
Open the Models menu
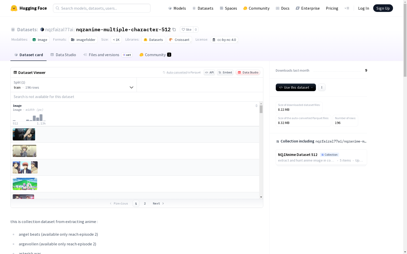point(177,8)
